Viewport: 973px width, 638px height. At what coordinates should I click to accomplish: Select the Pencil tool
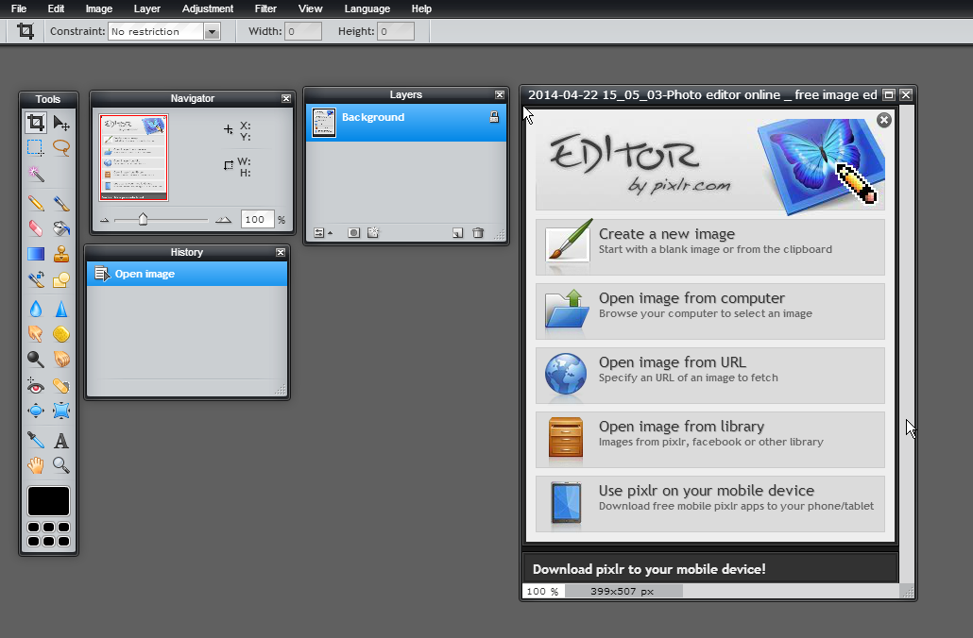[35, 203]
